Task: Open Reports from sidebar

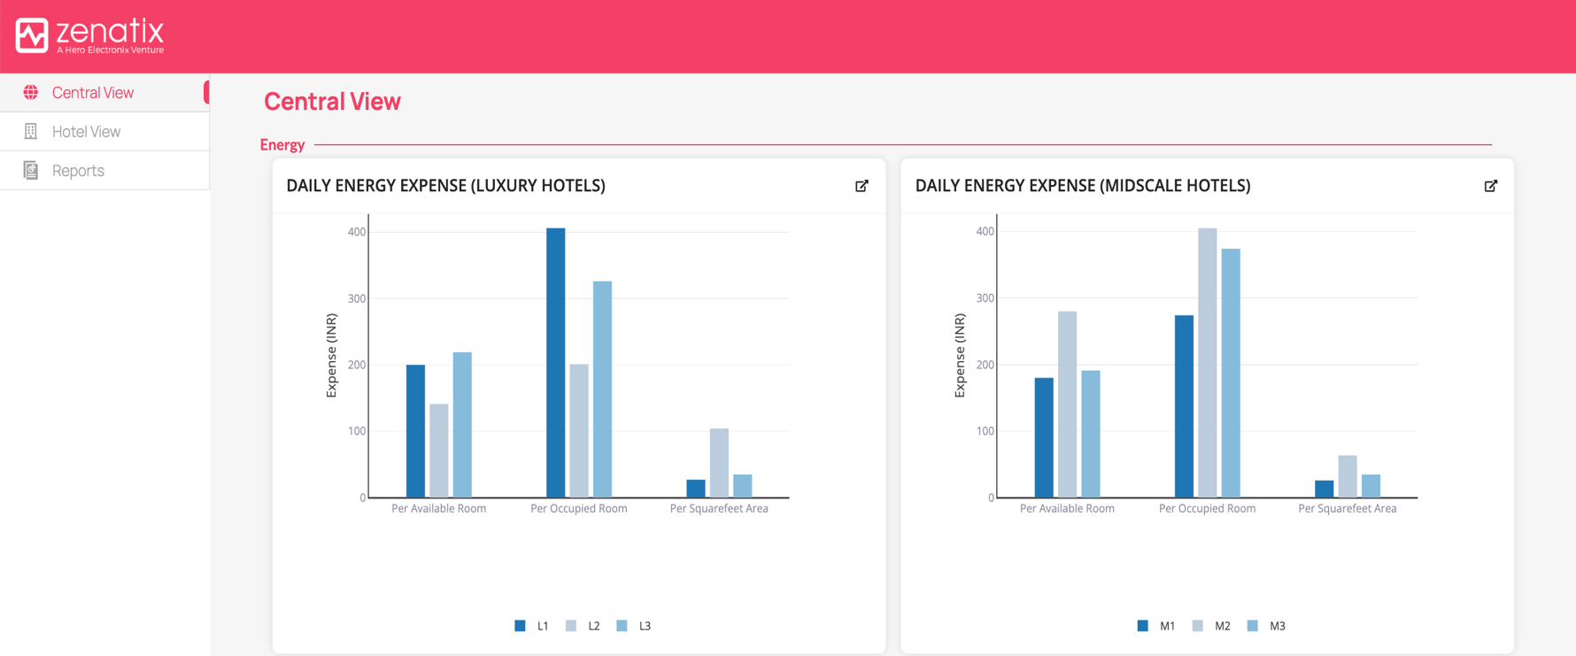Action: pyautogui.click(x=104, y=170)
